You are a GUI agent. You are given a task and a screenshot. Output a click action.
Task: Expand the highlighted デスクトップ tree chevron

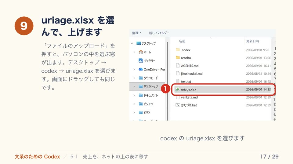(134, 87)
